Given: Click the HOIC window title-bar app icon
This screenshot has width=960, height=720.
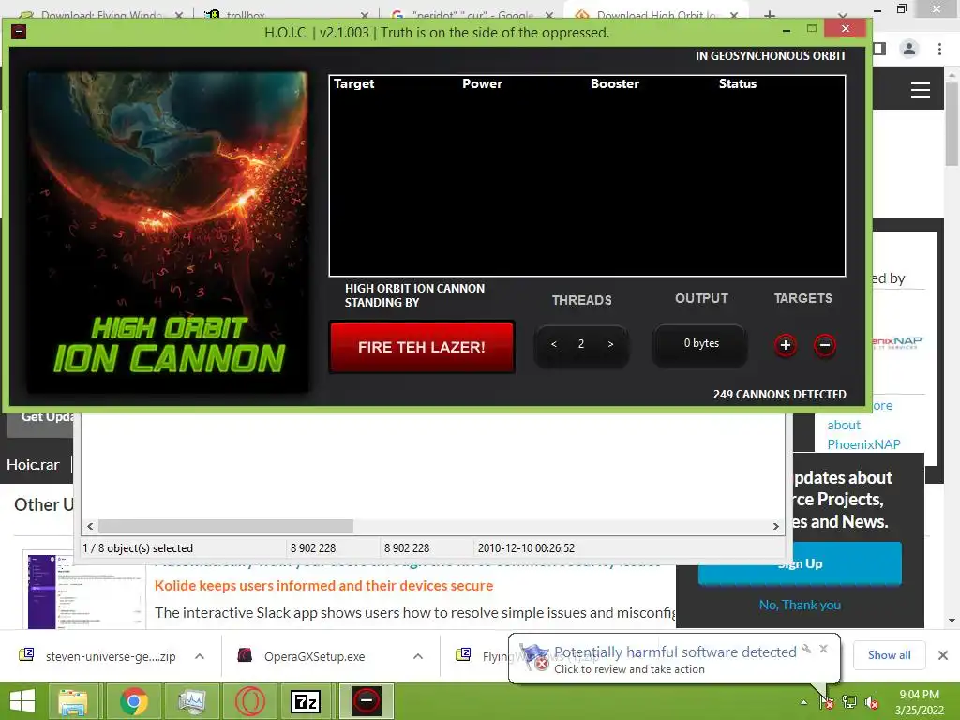Looking at the screenshot, I should 19,31.
